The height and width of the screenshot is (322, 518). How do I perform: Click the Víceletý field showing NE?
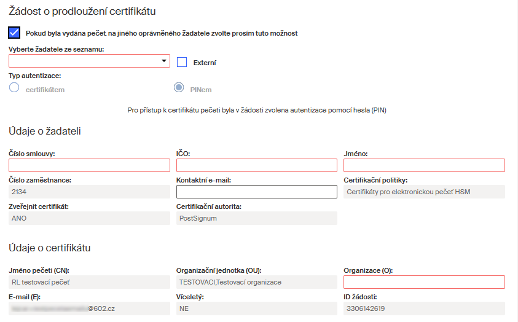coord(256,308)
